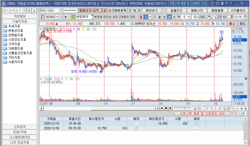This screenshot has height=146, width=250.
Task: Click the crosshair line tool icon
Action: (208, 108)
